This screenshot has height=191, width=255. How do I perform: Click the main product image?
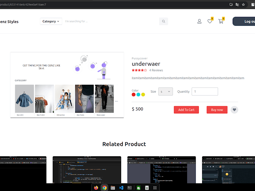[x=67, y=85]
